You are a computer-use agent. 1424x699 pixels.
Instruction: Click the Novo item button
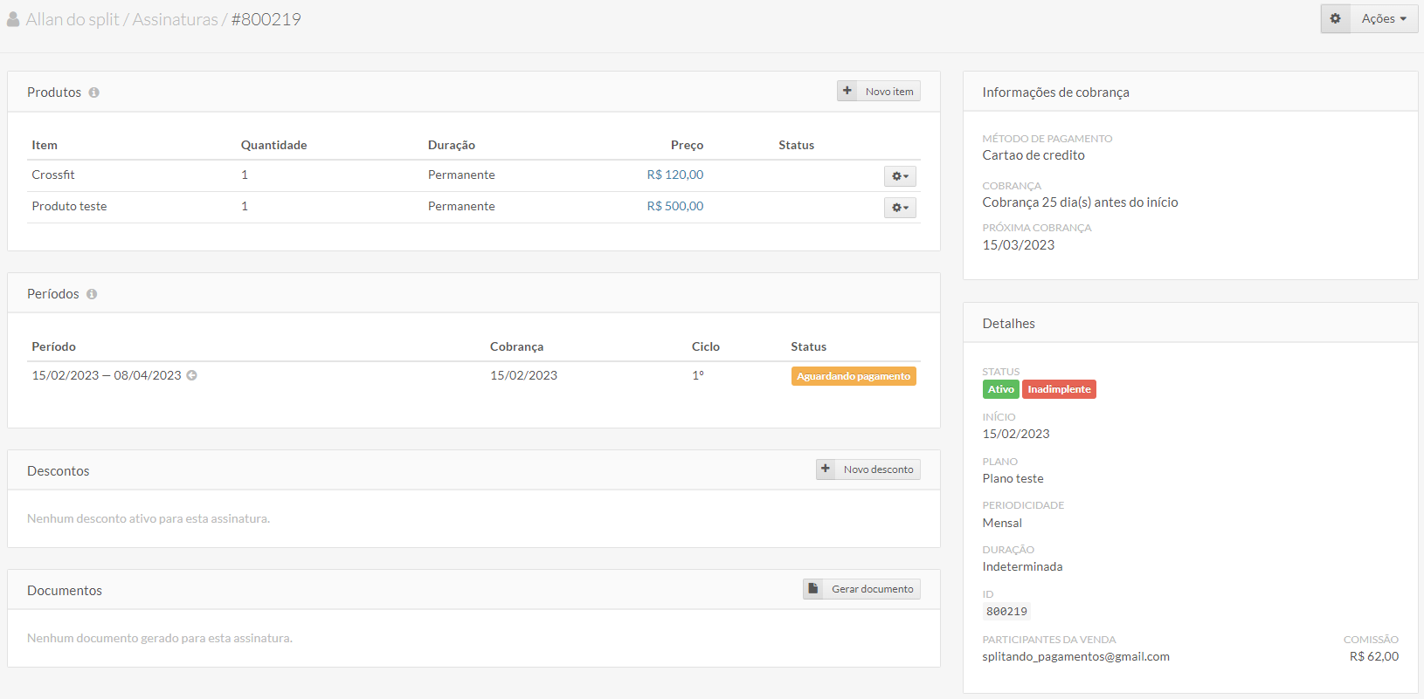[888, 92]
